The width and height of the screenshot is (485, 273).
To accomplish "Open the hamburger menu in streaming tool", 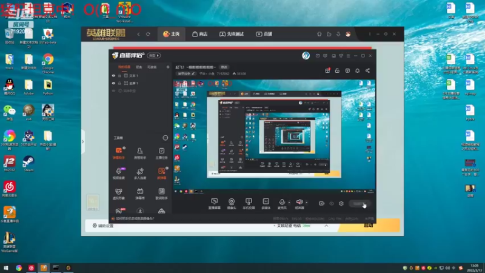I will coord(348,56).
